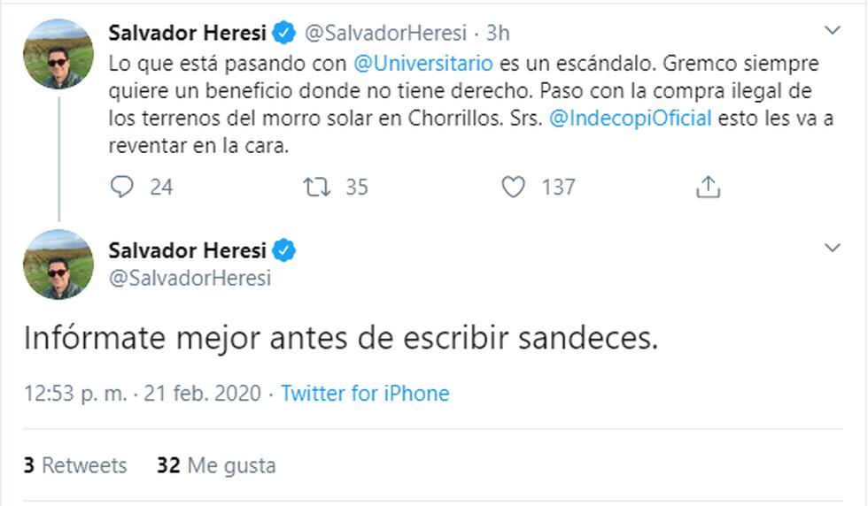Click the @SalvadorHeresi handle under second name

[x=190, y=278]
